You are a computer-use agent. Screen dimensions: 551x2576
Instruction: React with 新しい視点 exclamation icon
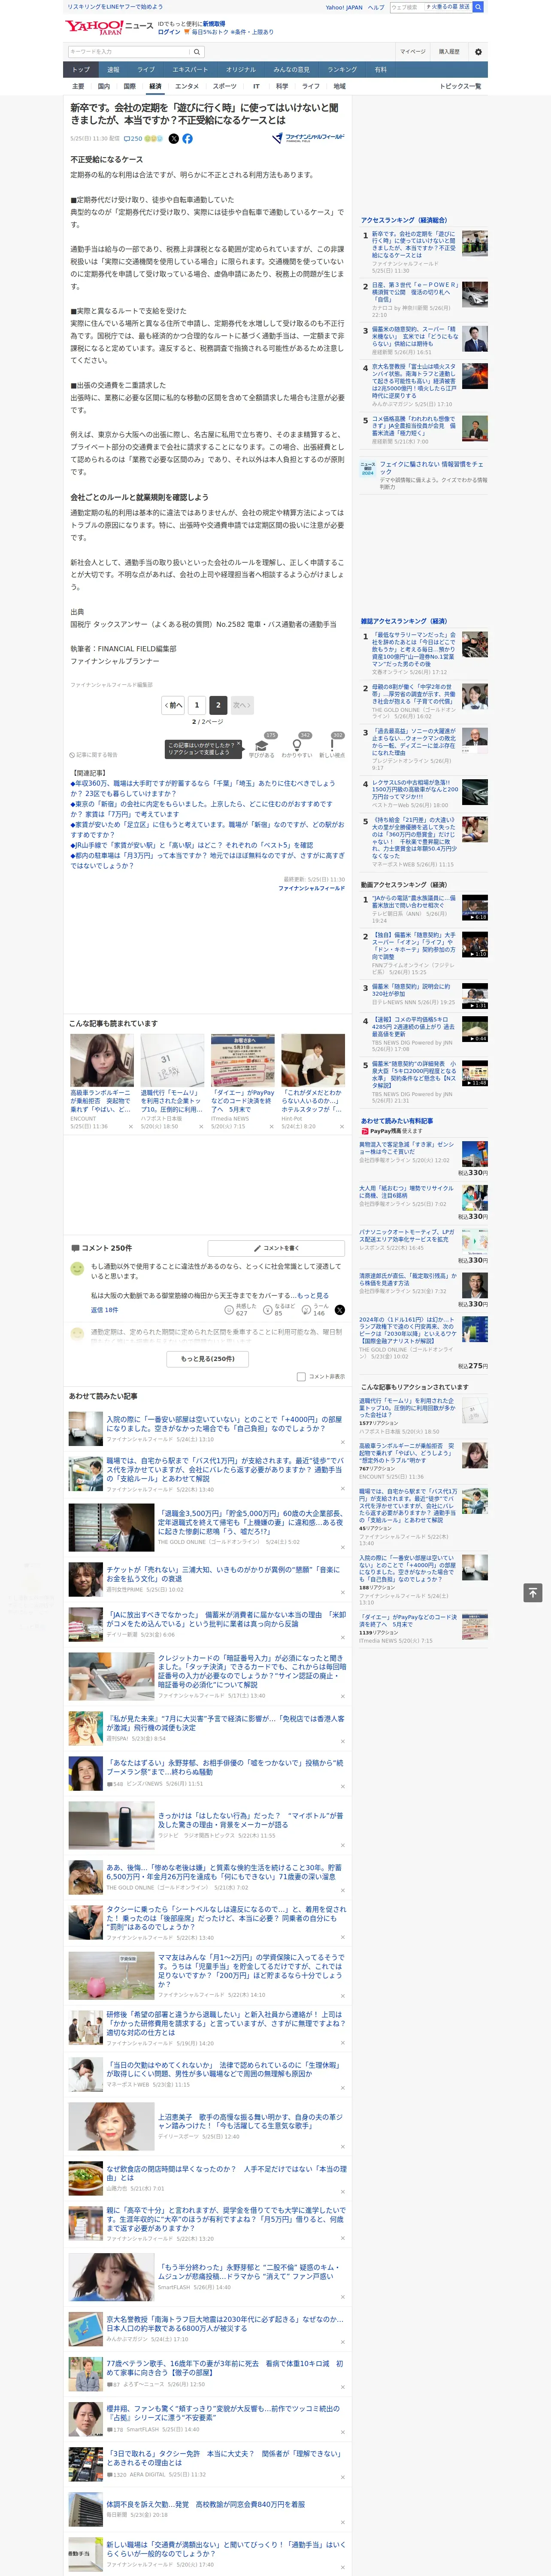332,746
